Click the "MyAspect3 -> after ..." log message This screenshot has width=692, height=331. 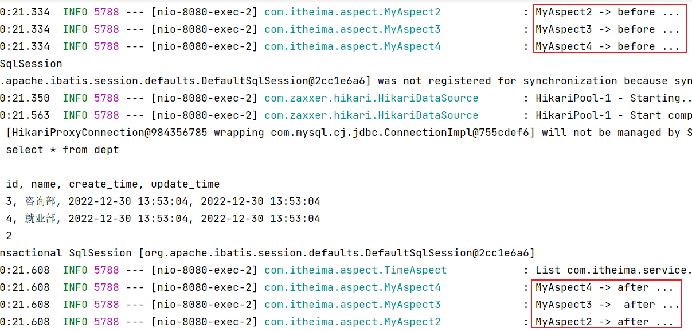coord(608,305)
